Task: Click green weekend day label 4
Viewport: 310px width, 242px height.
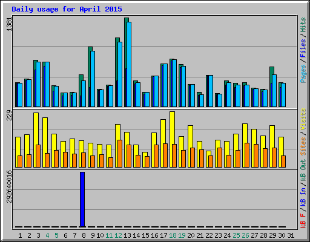Action: (47, 235)
